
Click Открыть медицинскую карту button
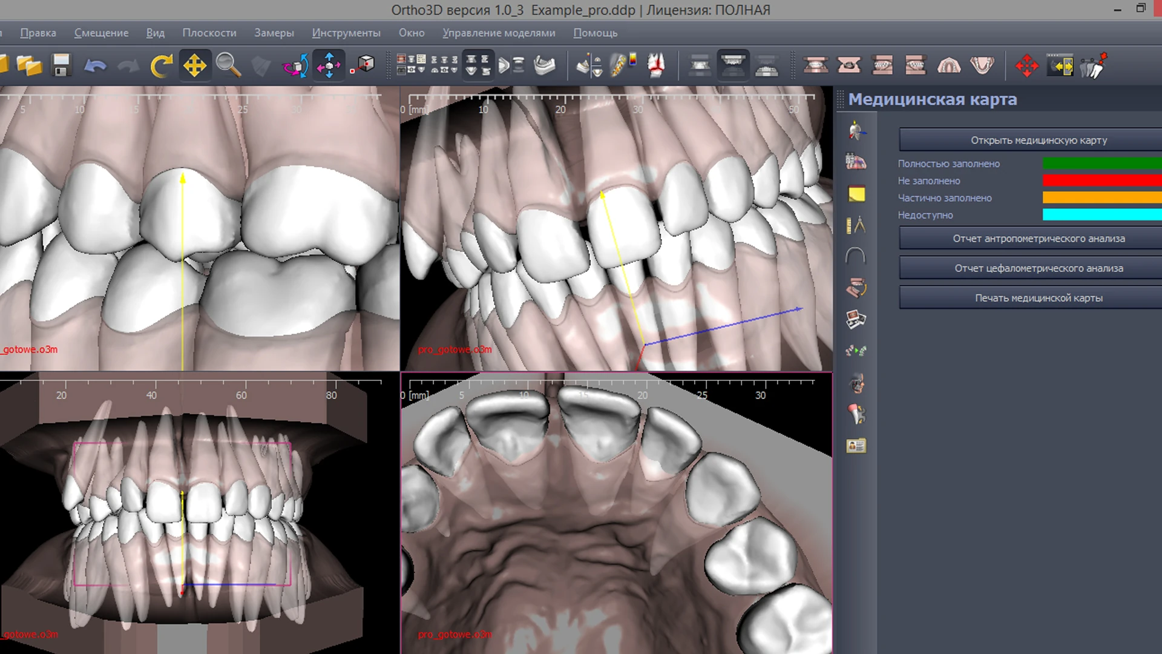[x=1039, y=140]
